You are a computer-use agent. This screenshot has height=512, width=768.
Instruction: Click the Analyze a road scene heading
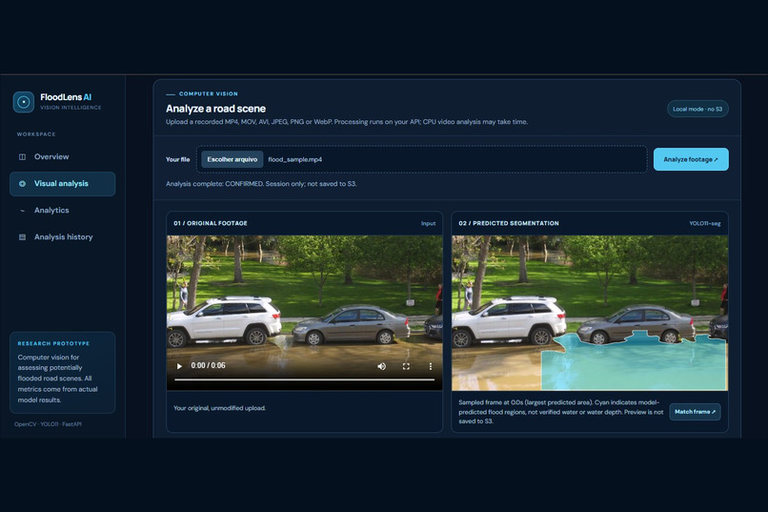215,109
